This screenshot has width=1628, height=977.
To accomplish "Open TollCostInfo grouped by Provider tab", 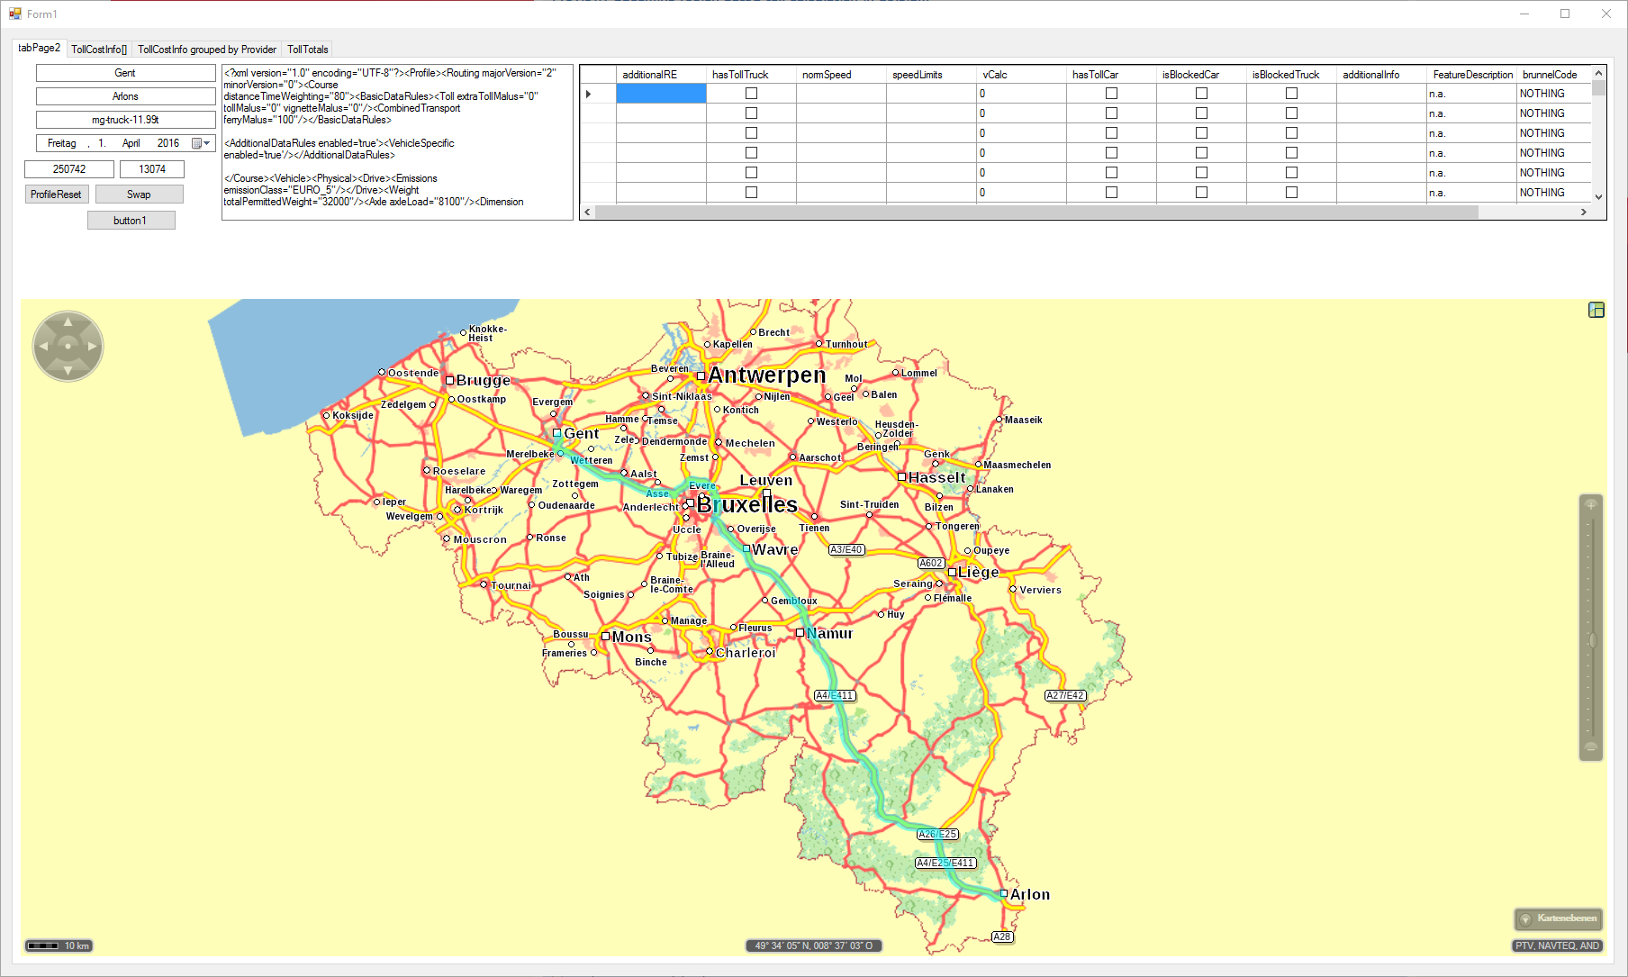I will pyautogui.click(x=206, y=50).
